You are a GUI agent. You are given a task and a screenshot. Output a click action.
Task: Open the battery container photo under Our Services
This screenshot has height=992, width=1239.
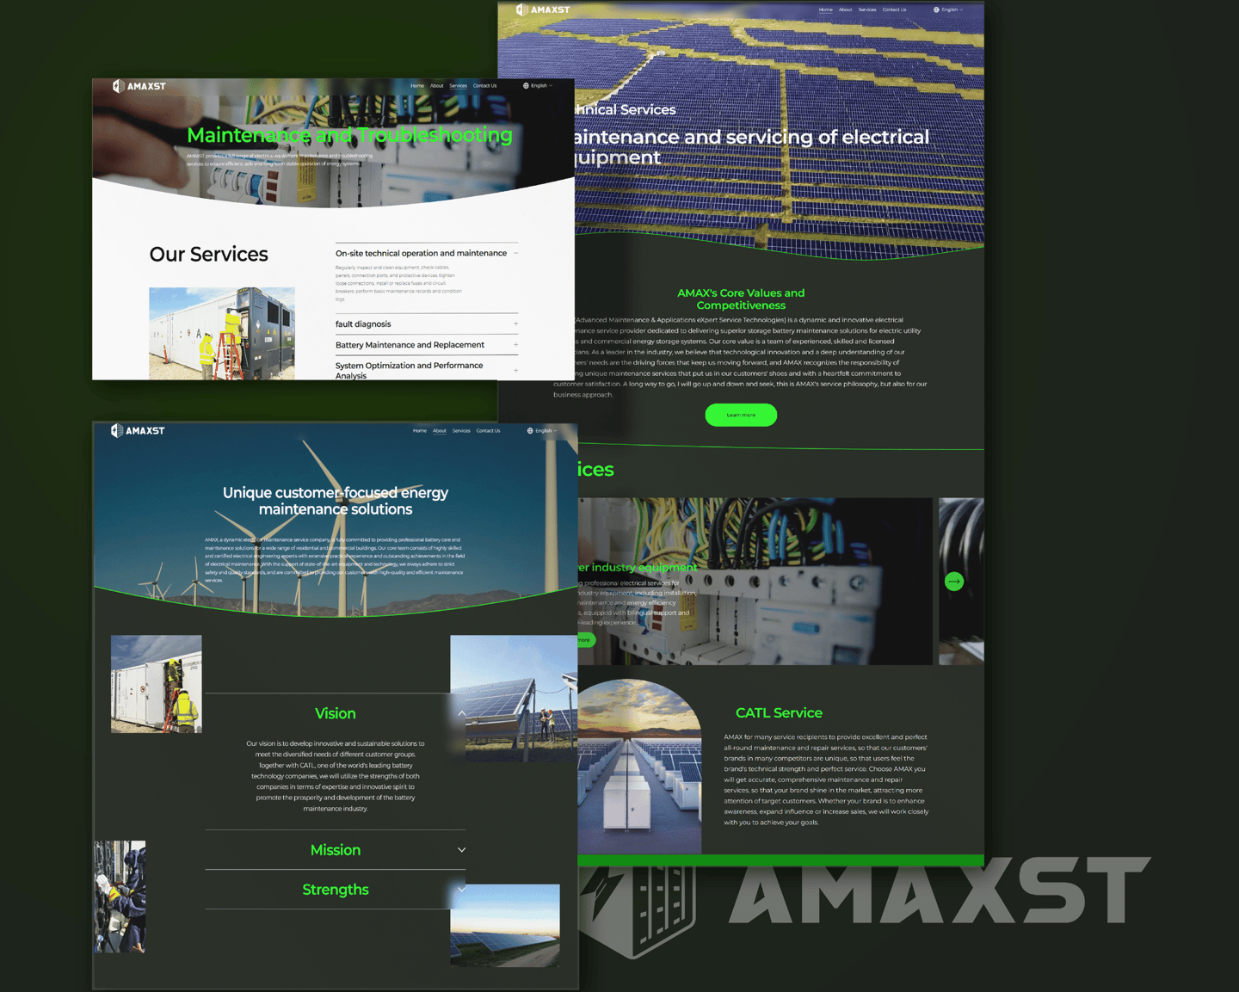(222, 334)
